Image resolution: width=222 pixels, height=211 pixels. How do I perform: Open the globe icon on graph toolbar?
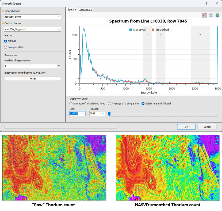coord(217,15)
